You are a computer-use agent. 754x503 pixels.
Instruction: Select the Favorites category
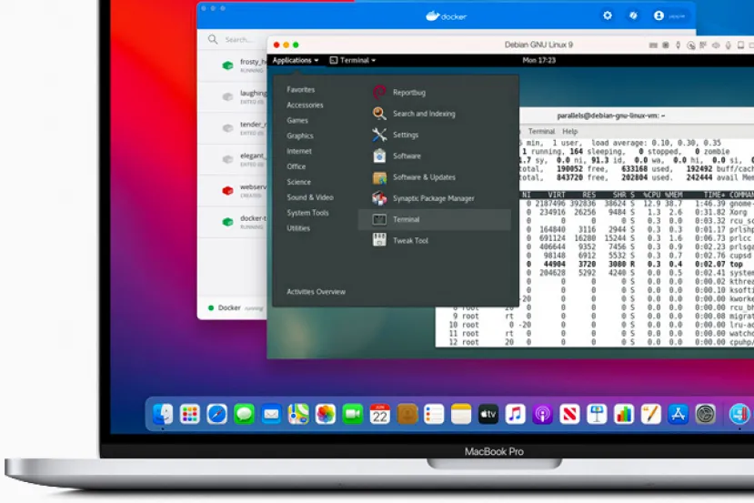tap(300, 89)
